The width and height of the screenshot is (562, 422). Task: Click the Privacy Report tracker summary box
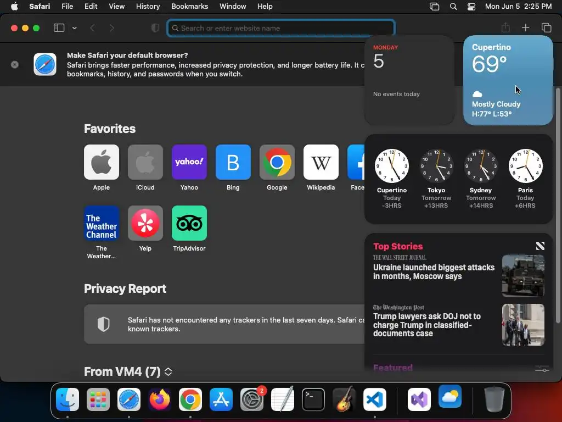click(224, 324)
